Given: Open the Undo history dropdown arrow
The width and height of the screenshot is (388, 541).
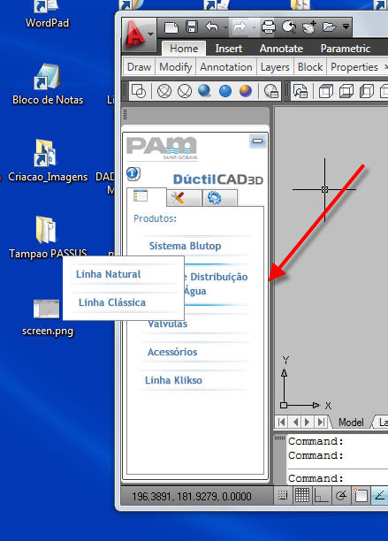Looking at the screenshot, I should pos(225,27).
